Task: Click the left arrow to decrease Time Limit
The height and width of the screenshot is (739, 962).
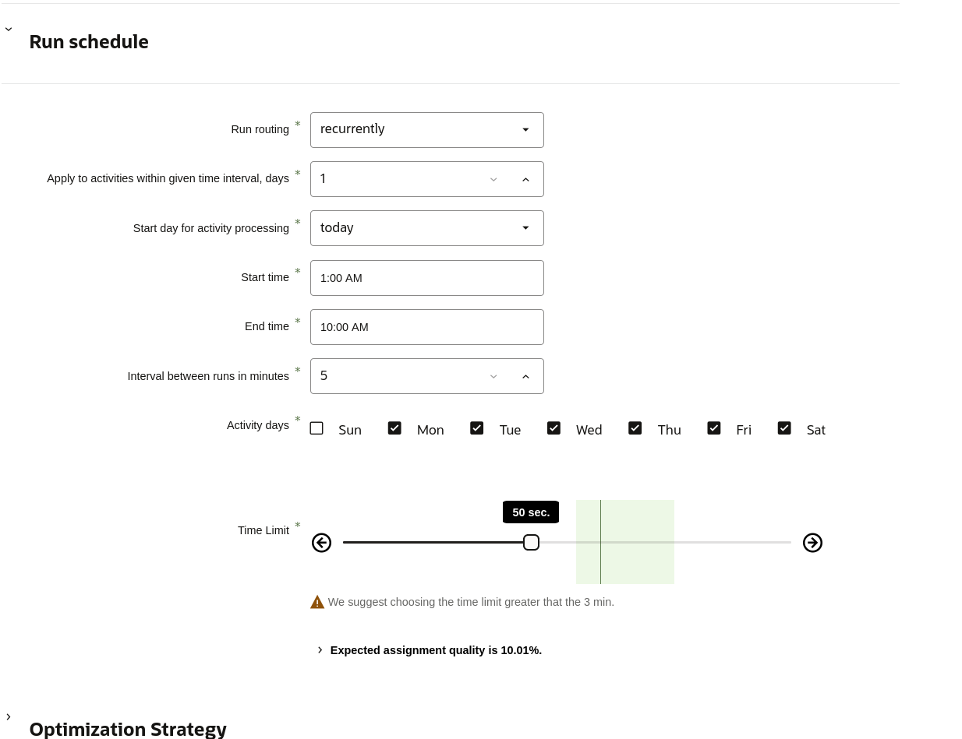Action: 321,543
